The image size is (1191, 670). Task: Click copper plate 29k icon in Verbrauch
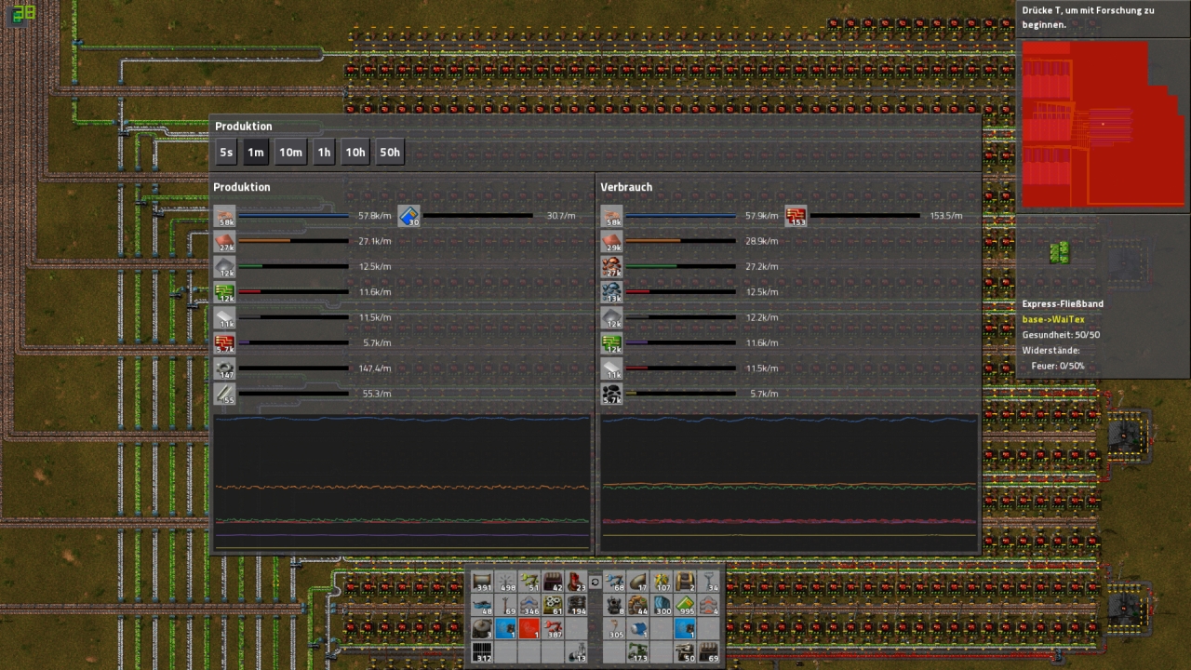[x=611, y=241]
